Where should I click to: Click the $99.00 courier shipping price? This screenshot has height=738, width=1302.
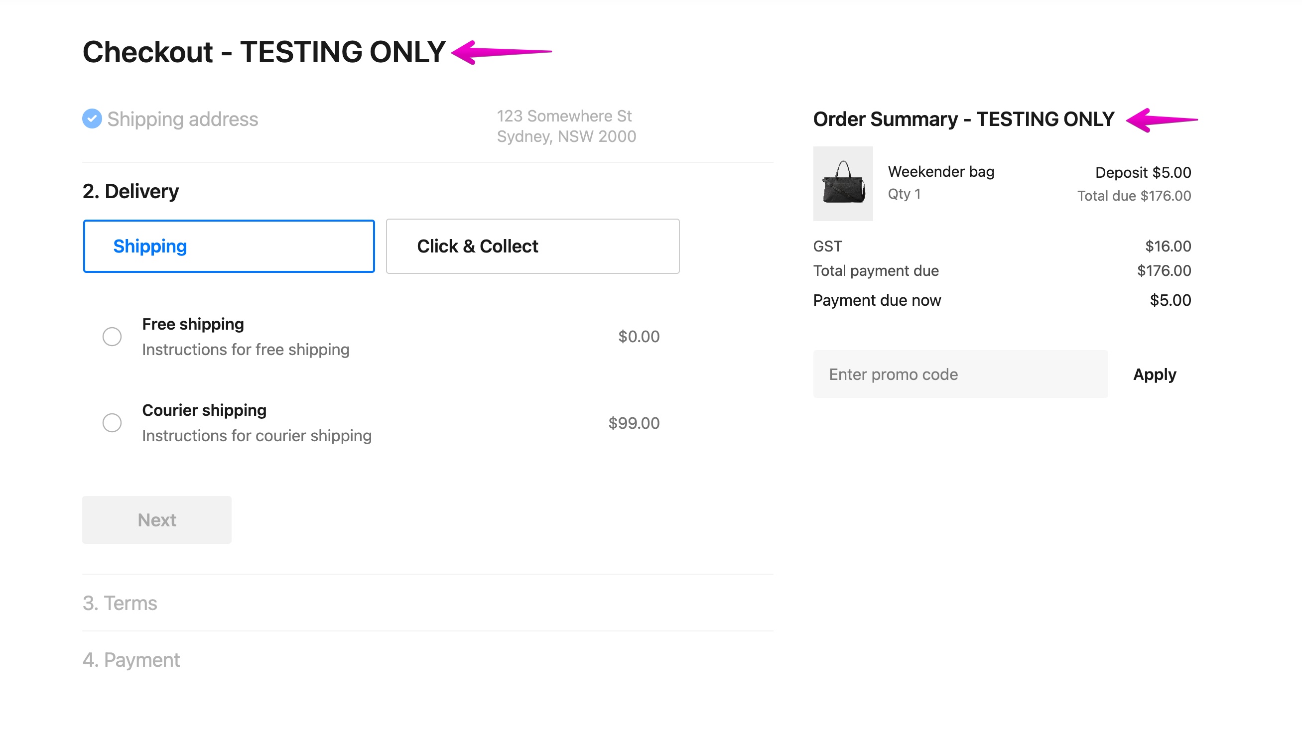click(634, 423)
